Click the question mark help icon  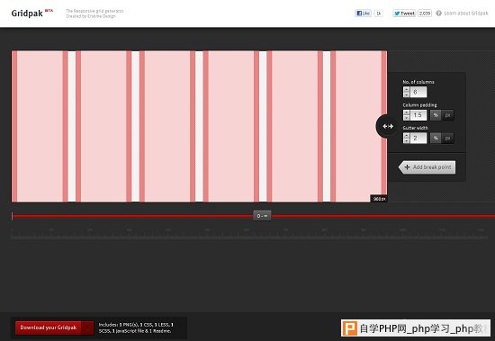coord(439,13)
